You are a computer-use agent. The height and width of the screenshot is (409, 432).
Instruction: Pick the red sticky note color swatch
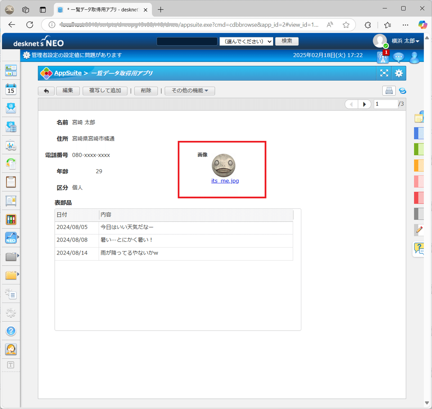click(x=419, y=198)
